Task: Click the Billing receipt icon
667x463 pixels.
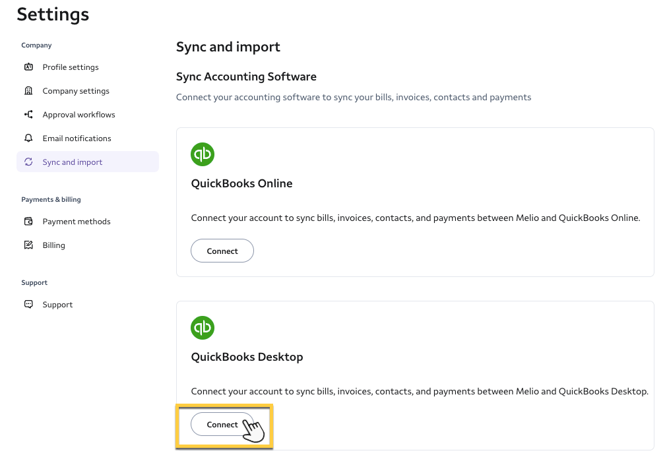Action: (x=28, y=245)
